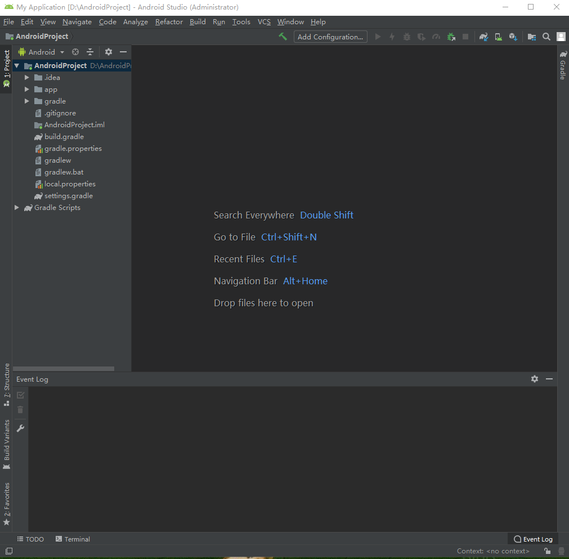Collapse the AndroidProject root node

pyautogui.click(x=17, y=66)
